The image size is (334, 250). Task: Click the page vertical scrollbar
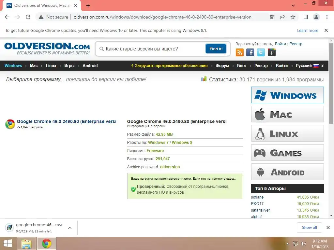tap(331, 84)
